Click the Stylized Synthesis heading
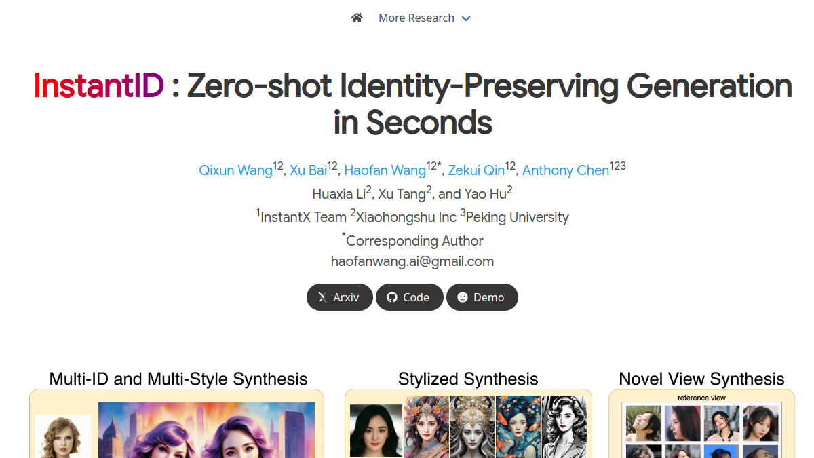The height and width of the screenshot is (458, 814). click(468, 379)
